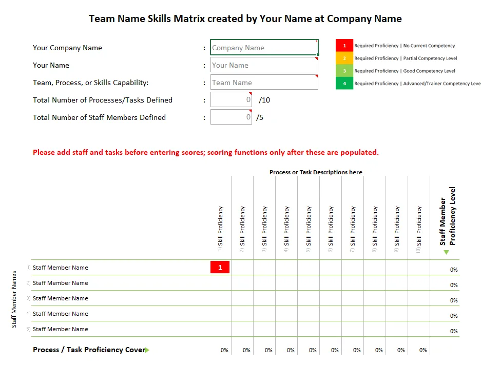Click 0% proficiency for staff member row 5
The width and height of the screenshot is (481, 367).
[454, 331]
